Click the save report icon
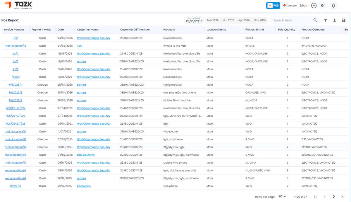Image resolution: width=351 pixels, height=202 pixels. pos(344,20)
